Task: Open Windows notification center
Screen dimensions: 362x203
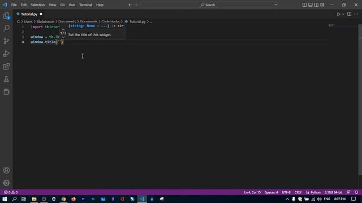Action: tap(354, 199)
